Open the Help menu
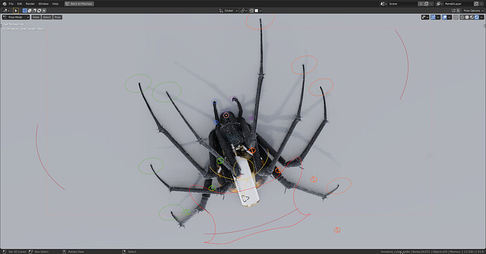Image resolution: width=486 pixels, height=254 pixels. point(55,4)
